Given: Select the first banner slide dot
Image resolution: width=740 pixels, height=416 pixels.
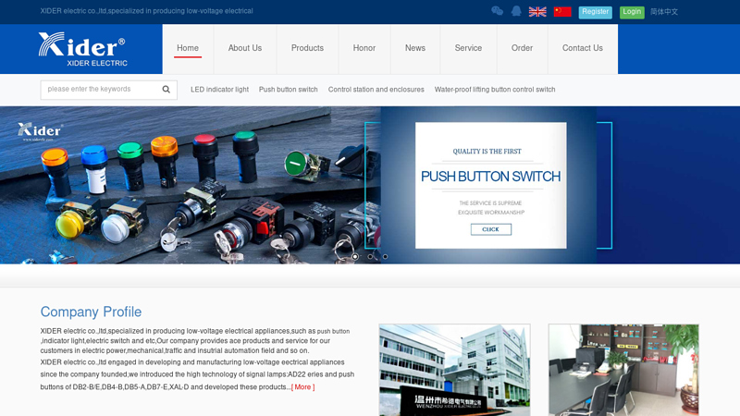Looking at the screenshot, I should (x=355, y=257).
